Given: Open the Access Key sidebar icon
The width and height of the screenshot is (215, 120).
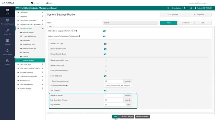Looking at the screenshot, I should [7, 30].
